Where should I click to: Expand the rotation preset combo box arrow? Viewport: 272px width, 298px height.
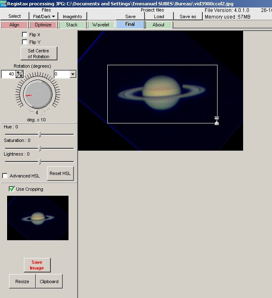[x=73, y=74]
